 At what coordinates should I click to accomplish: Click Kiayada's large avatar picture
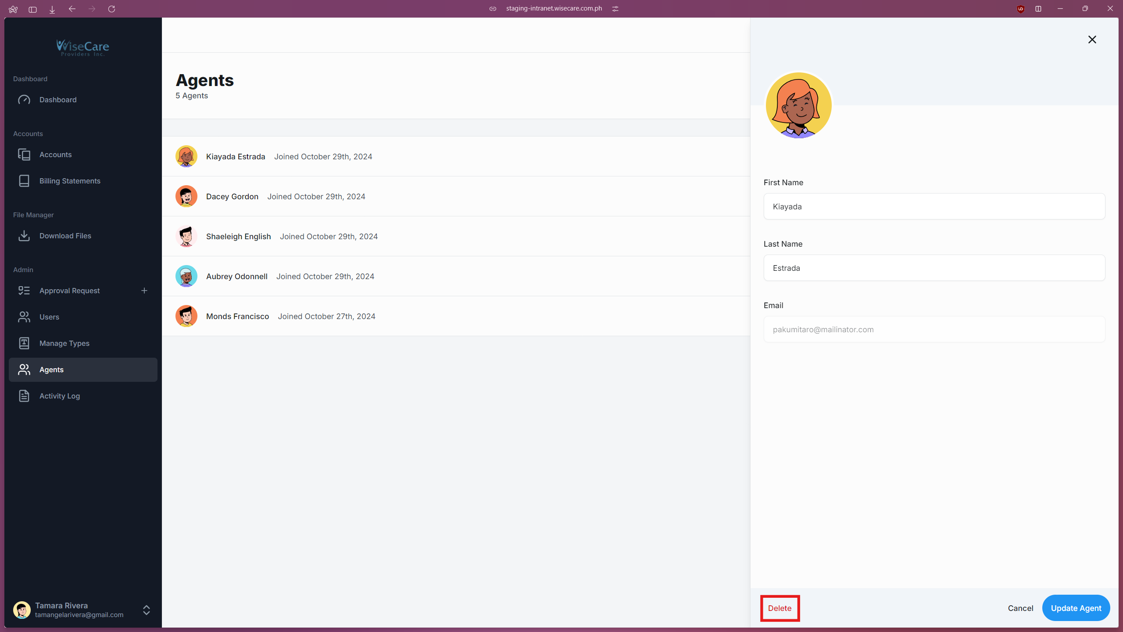click(x=798, y=105)
